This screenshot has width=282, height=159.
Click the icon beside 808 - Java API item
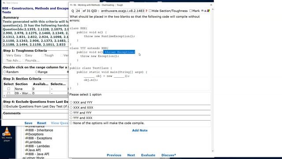point(26,154)
